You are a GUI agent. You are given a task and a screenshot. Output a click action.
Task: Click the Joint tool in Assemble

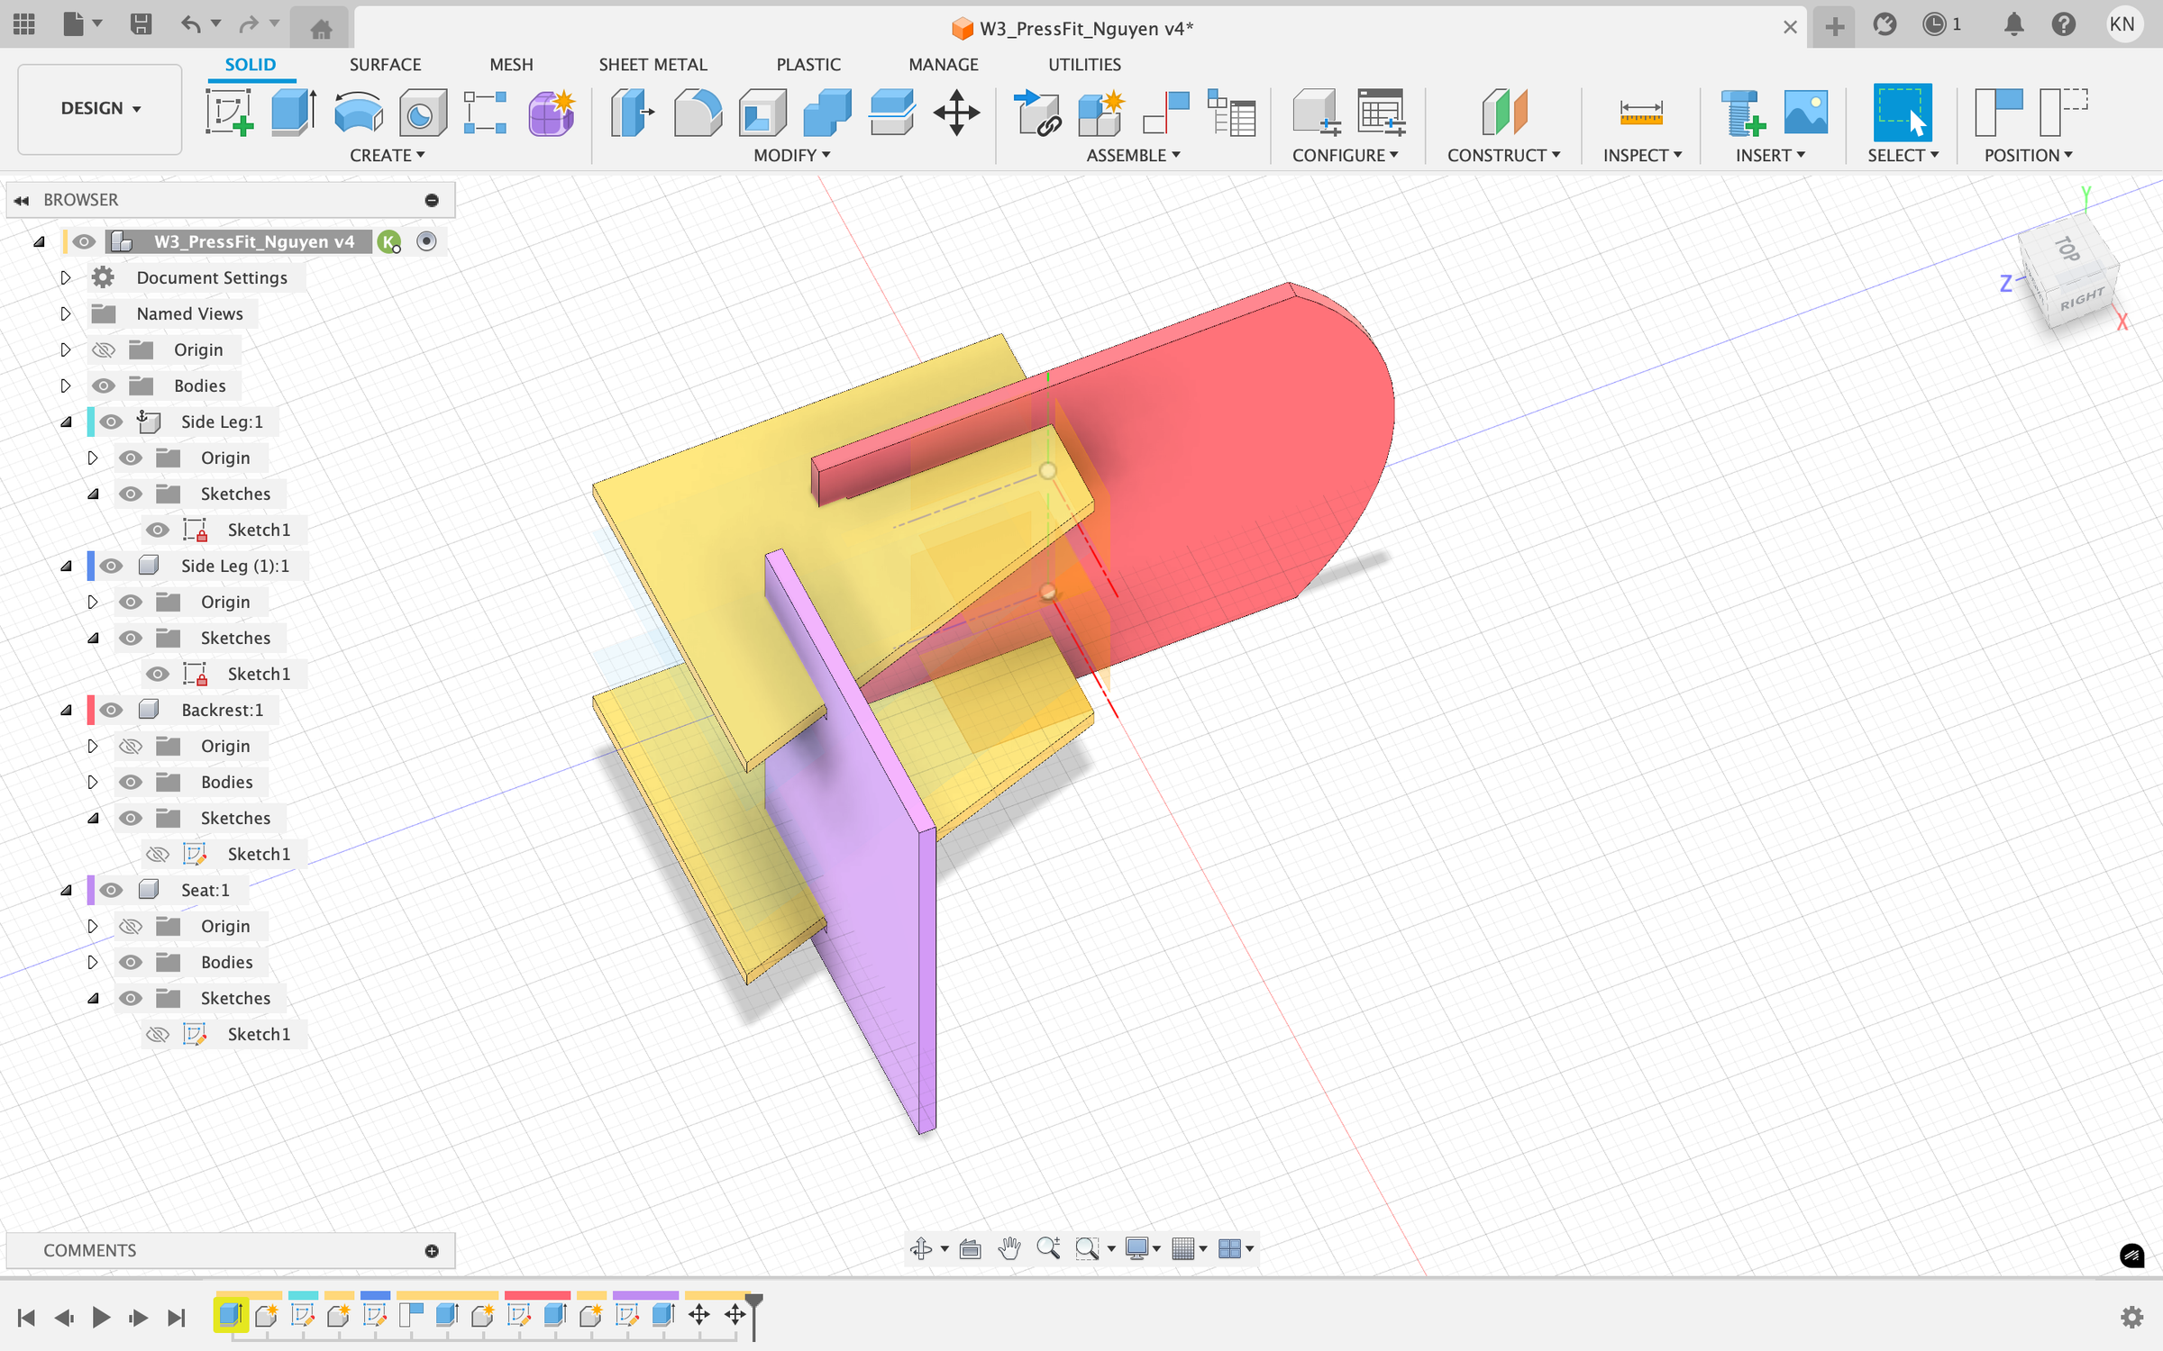pyautogui.click(x=1165, y=113)
